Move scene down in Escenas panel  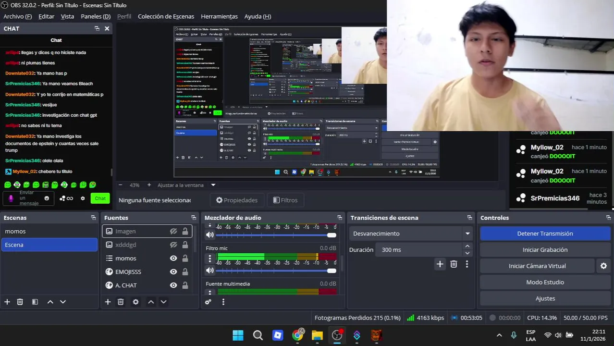coord(62,302)
